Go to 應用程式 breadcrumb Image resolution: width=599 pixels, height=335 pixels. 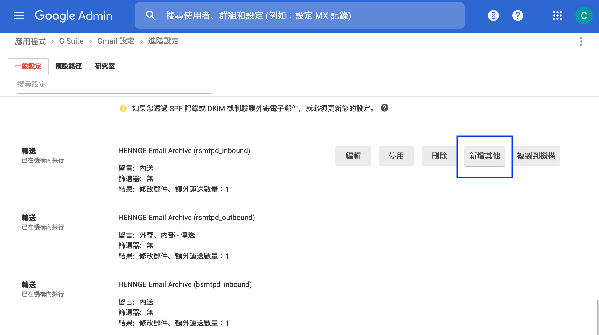30,41
